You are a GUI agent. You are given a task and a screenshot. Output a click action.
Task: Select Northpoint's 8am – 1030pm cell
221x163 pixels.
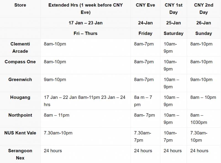199,119
